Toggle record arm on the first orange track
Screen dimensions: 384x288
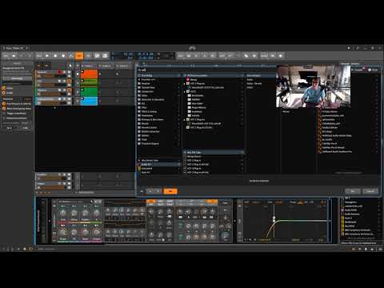pyautogui.click(x=59, y=72)
